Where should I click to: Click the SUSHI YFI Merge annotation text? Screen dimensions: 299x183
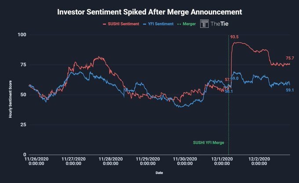click(210, 143)
